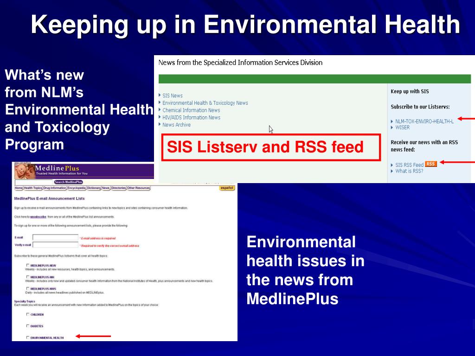Subscribe to NLM-TOX-ENVIRO-HEALTH-L listserv link
The width and height of the screenshot is (475, 356).
[424, 121]
